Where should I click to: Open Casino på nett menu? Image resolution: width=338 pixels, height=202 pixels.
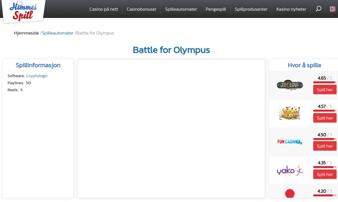[104, 9]
